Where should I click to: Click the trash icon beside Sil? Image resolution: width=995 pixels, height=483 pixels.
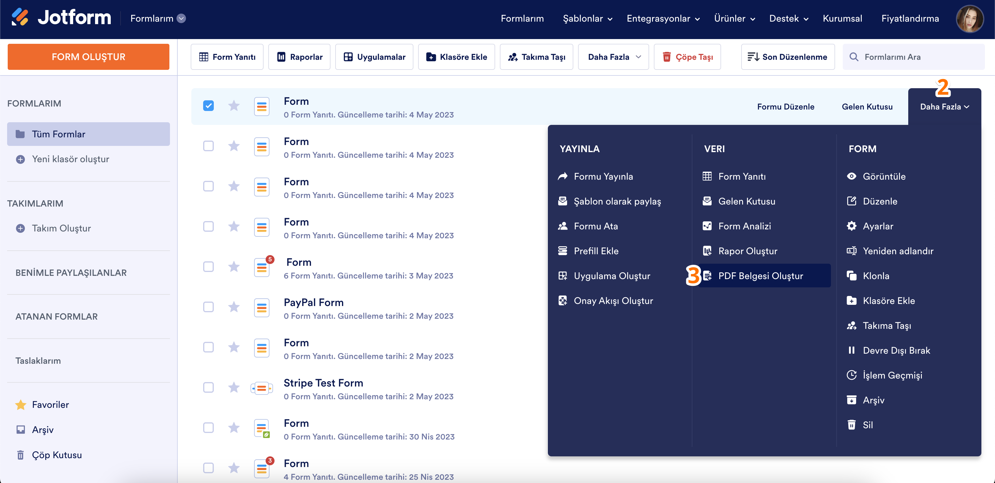tap(851, 425)
